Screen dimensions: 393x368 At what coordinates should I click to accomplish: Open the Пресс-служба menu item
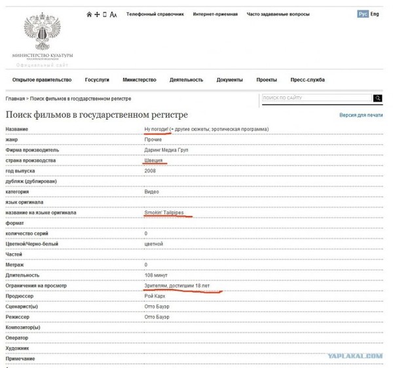tap(308, 80)
